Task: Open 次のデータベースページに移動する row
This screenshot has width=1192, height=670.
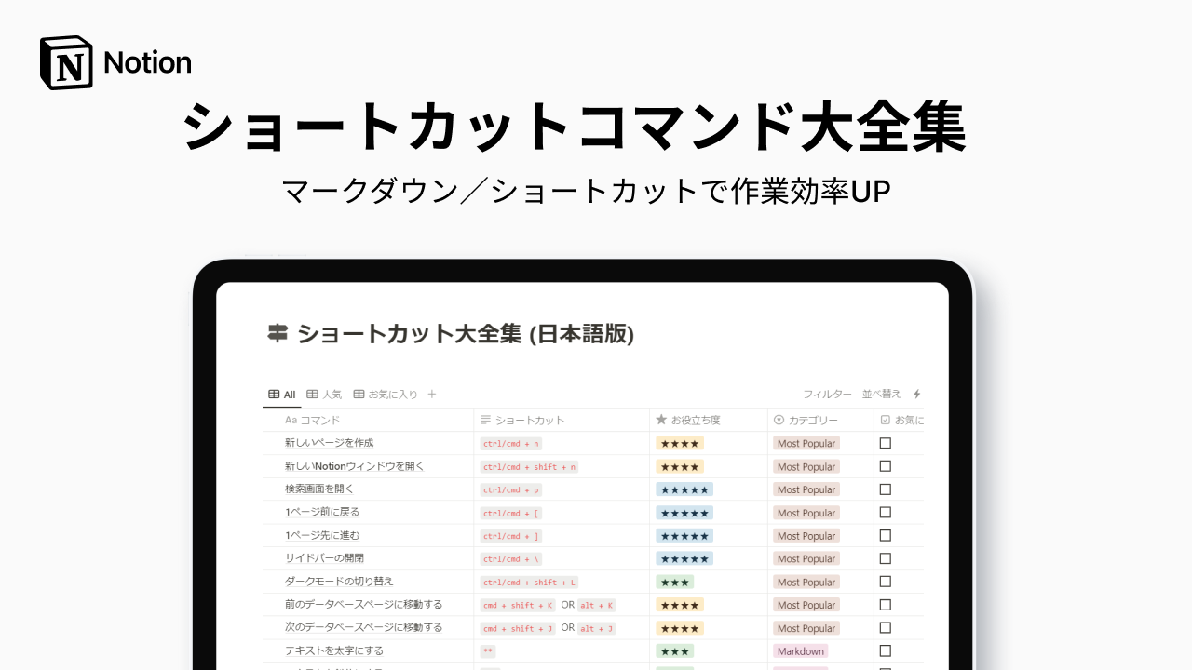Action: click(364, 628)
